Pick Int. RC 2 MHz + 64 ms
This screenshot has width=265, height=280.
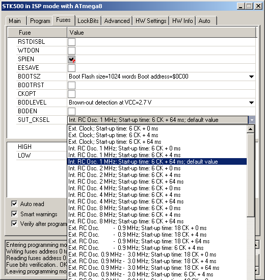157,182
